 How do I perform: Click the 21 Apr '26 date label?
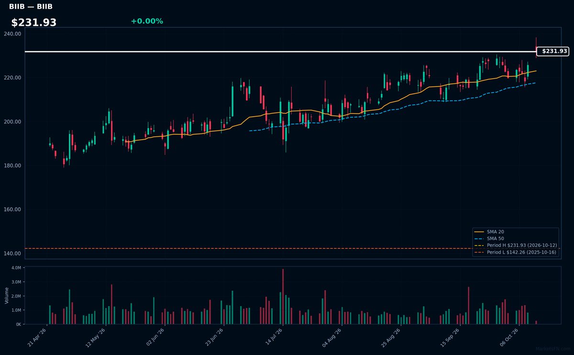pos(37,338)
